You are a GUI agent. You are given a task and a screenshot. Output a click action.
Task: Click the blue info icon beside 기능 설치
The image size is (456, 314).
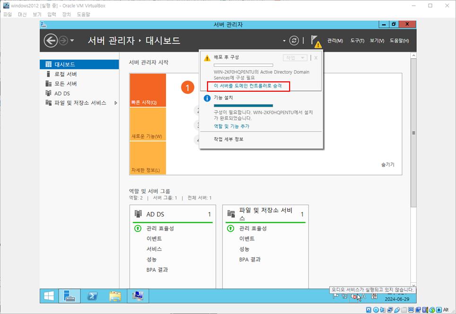pyautogui.click(x=207, y=98)
